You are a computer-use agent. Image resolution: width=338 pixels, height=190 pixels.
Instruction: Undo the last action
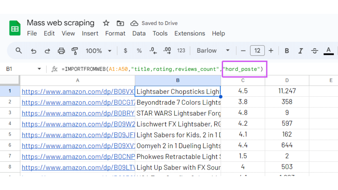pos(33,51)
